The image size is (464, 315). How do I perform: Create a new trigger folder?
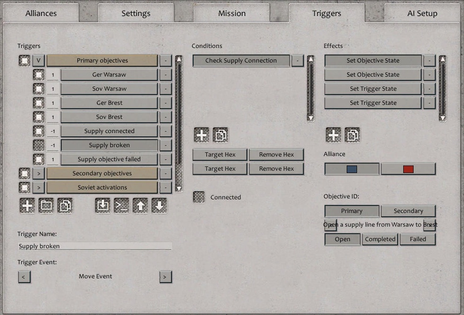click(46, 205)
